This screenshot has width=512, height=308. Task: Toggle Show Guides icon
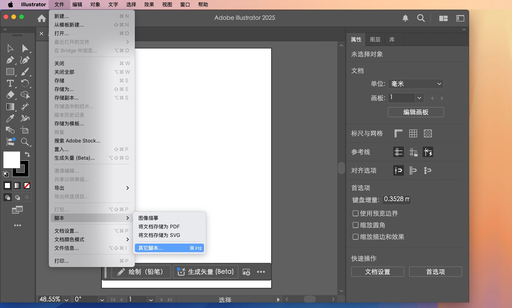tap(398, 152)
